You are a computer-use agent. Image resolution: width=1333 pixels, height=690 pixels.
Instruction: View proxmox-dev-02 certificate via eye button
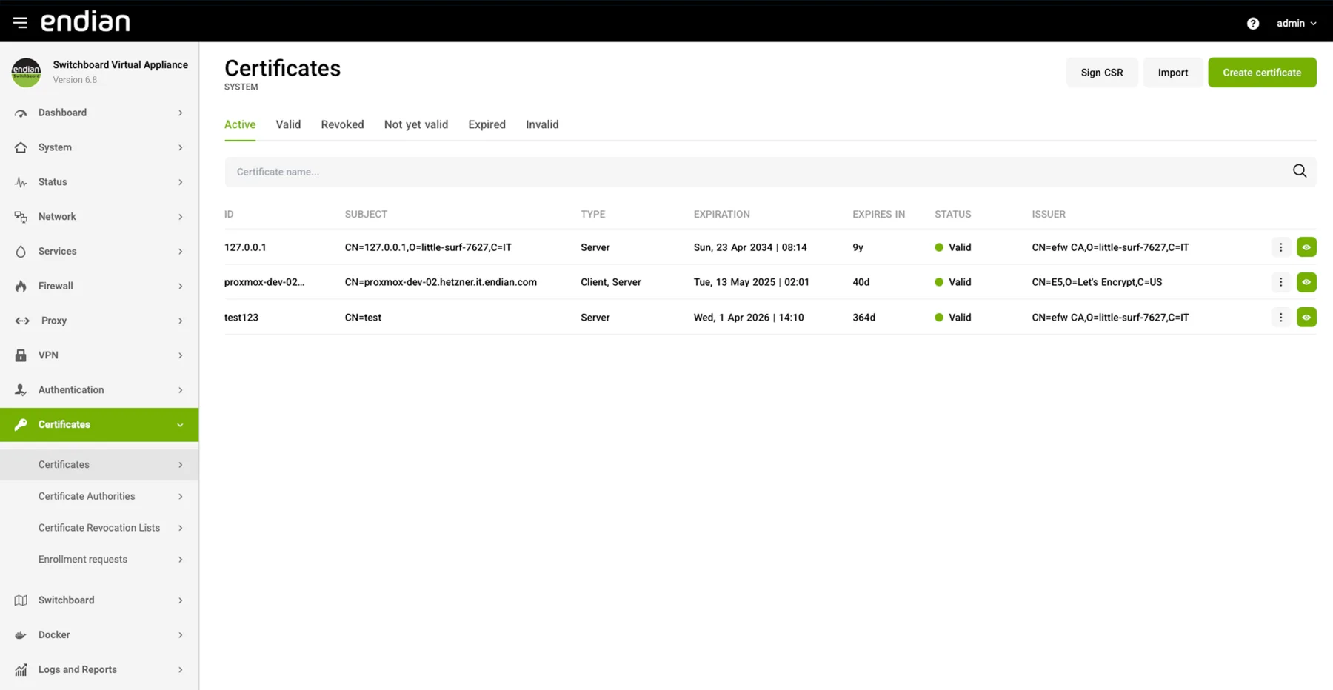(1306, 282)
